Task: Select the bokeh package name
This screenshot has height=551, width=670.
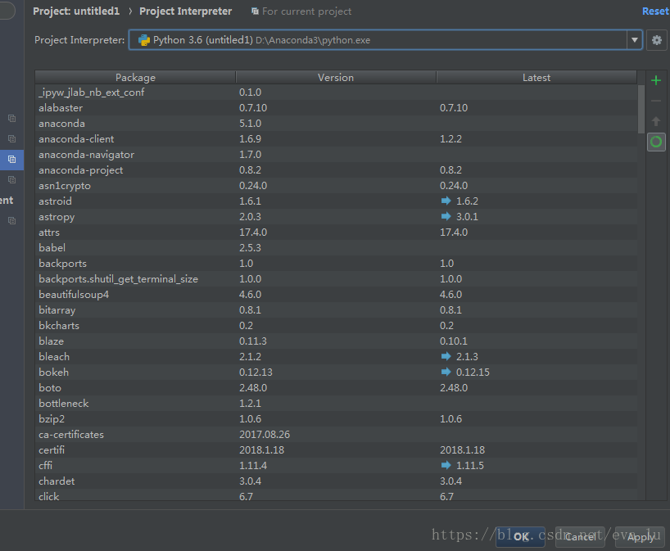Action: point(53,373)
